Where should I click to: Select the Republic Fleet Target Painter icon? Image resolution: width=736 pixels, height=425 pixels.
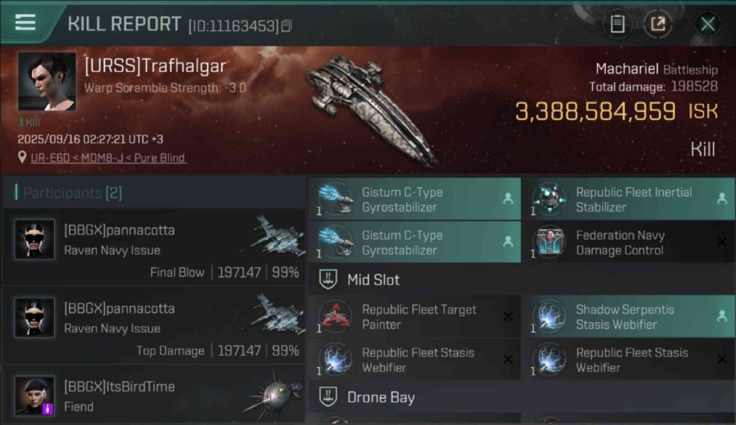tap(335, 317)
